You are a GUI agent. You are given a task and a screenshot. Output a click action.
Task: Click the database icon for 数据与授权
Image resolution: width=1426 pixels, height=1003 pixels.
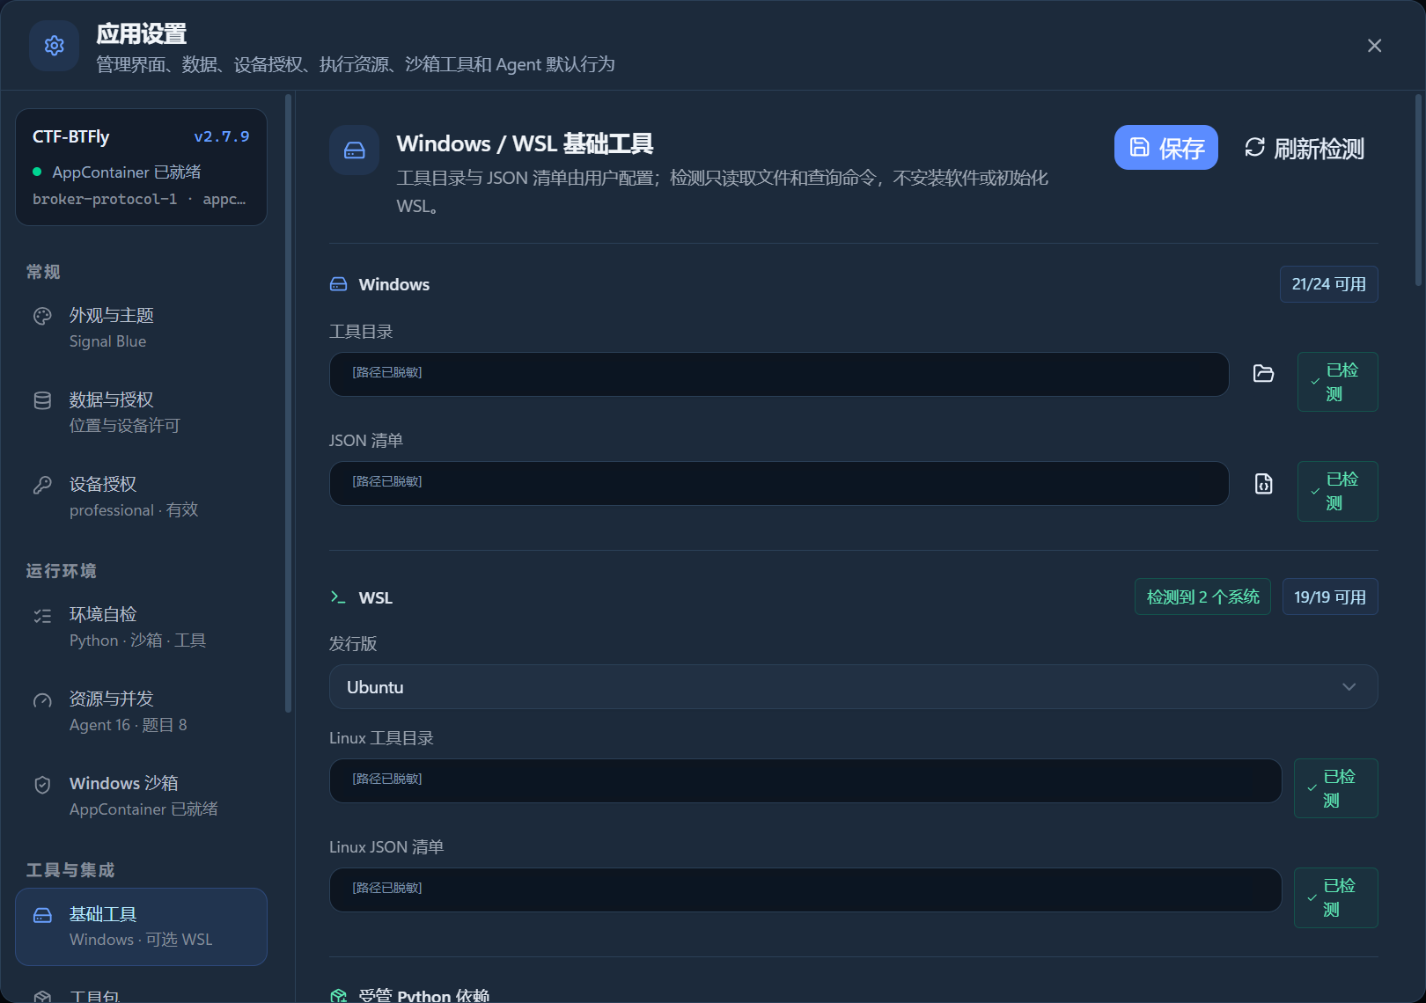(42, 400)
